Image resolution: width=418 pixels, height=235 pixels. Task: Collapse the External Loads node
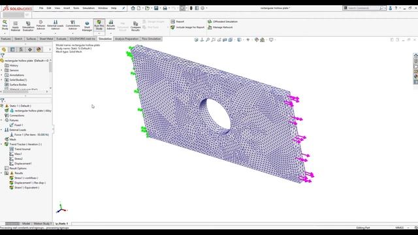pos(1,130)
